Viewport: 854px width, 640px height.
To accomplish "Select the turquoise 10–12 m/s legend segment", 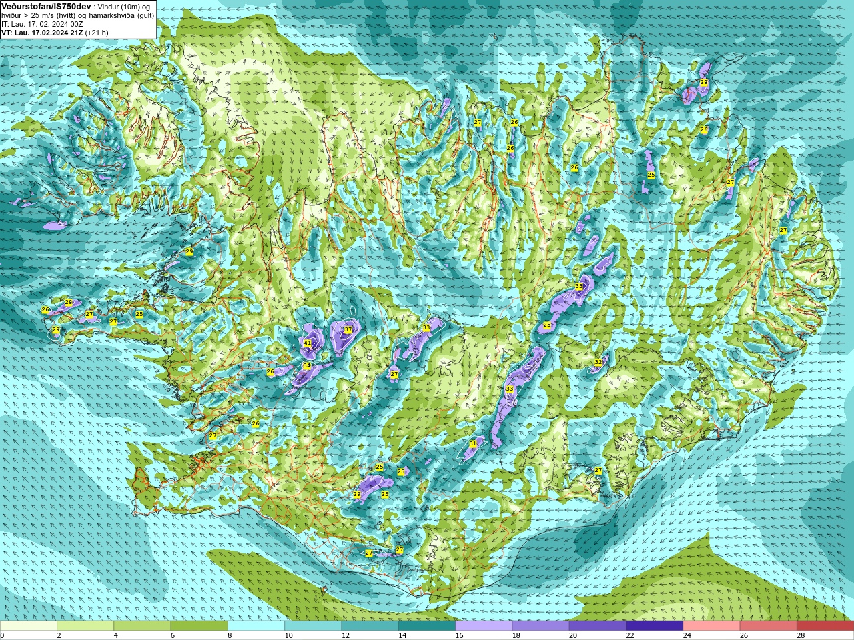I will (313, 626).
